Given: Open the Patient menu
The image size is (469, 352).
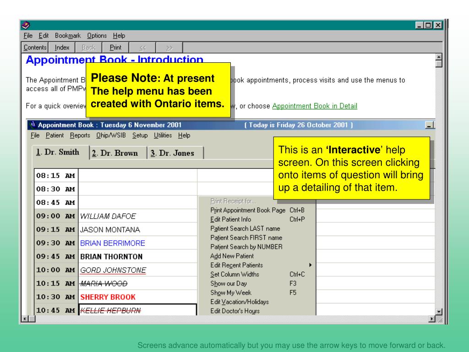Looking at the screenshot, I should (55, 135).
